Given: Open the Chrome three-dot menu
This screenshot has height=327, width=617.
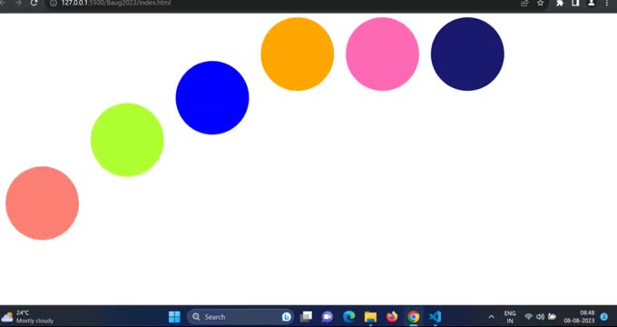Looking at the screenshot, I should [606, 3].
